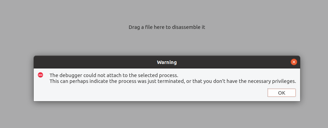Click the gray area above the drop hint
328x128 pixels.
pyautogui.click(x=167, y=11)
